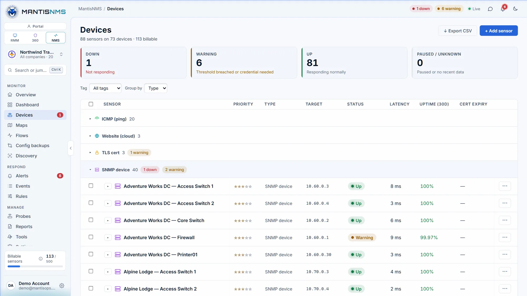527x296 pixels.
Task: Open Maps in sidebar
Action: click(x=35, y=125)
